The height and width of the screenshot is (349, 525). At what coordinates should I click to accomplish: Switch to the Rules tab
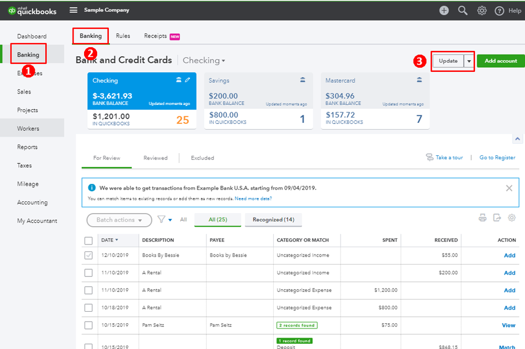click(123, 36)
